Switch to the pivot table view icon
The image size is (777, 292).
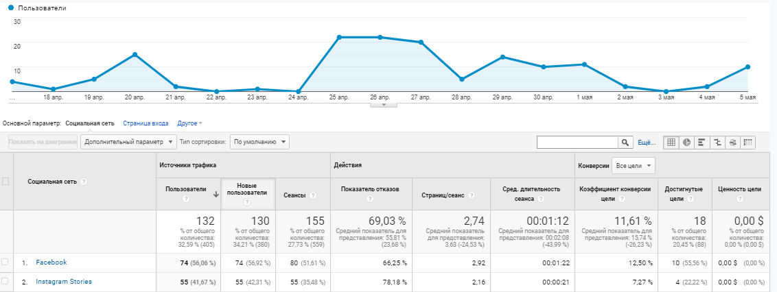747,142
